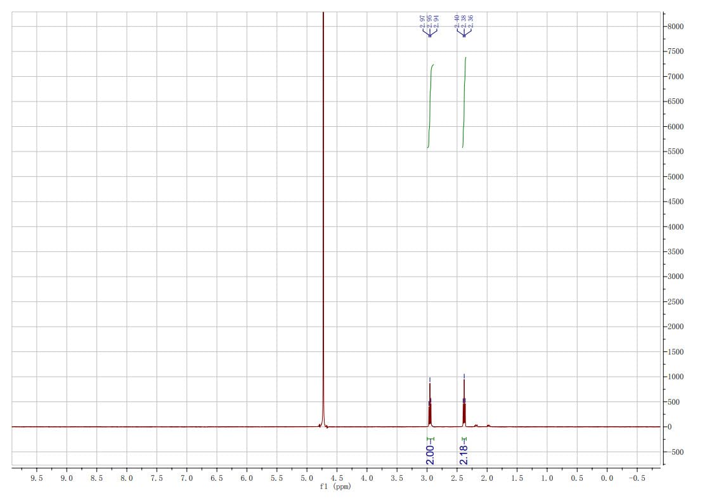Click the peak label 2.97 at top
The width and height of the screenshot is (712, 503).
pyautogui.click(x=423, y=20)
